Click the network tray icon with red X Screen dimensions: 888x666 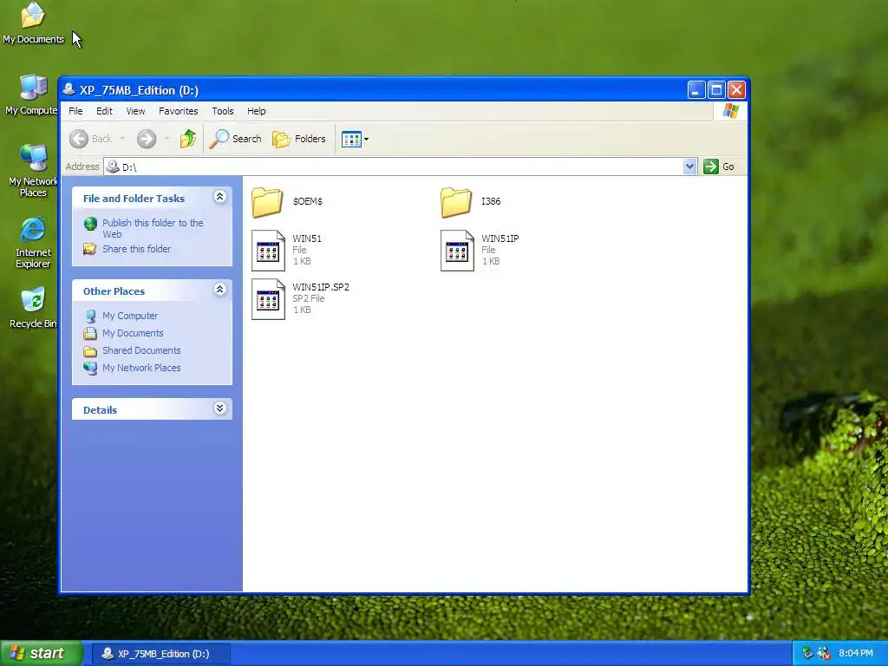[x=824, y=653]
